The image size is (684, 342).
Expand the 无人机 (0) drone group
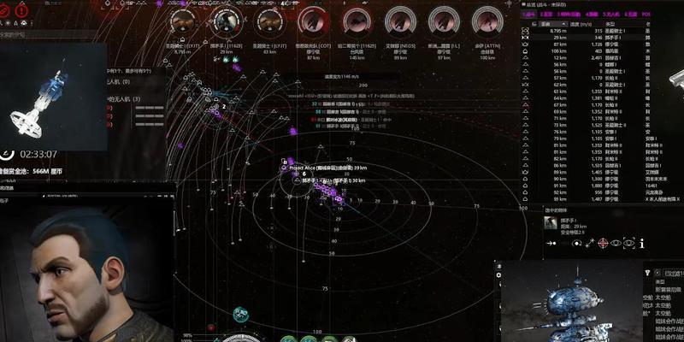pos(118,81)
